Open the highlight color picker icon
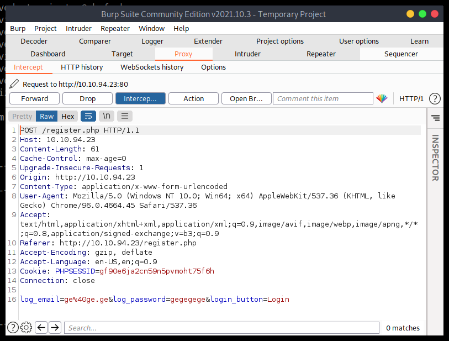This screenshot has height=341, width=449. 382,98
